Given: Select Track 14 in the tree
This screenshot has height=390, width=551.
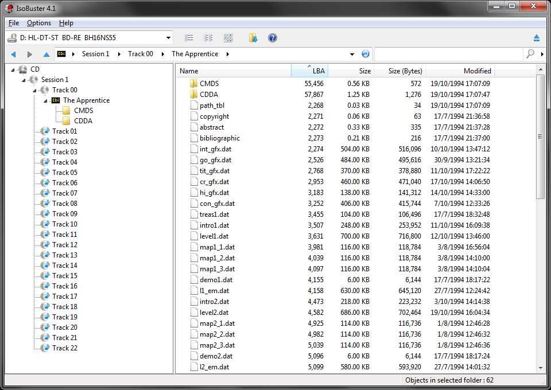Looking at the screenshot, I should click(x=65, y=266).
